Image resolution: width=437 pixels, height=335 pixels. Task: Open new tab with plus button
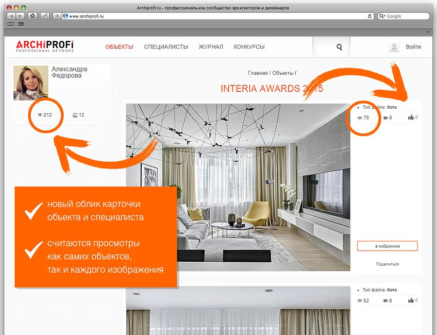pos(428,32)
